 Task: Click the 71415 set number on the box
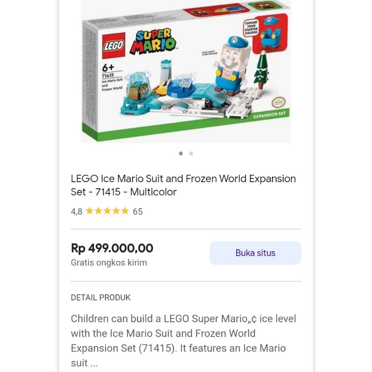(x=107, y=75)
